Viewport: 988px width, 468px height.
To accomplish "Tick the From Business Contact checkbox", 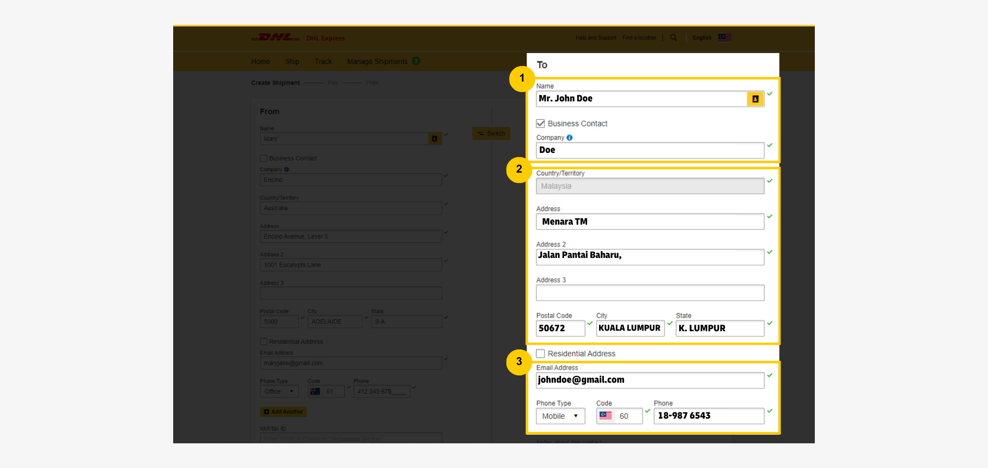I will pos(264,158).
